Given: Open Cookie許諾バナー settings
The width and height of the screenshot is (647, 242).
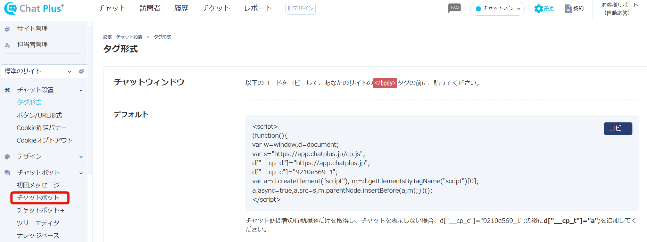Looking at the screenshot, I should coord(42,128).
